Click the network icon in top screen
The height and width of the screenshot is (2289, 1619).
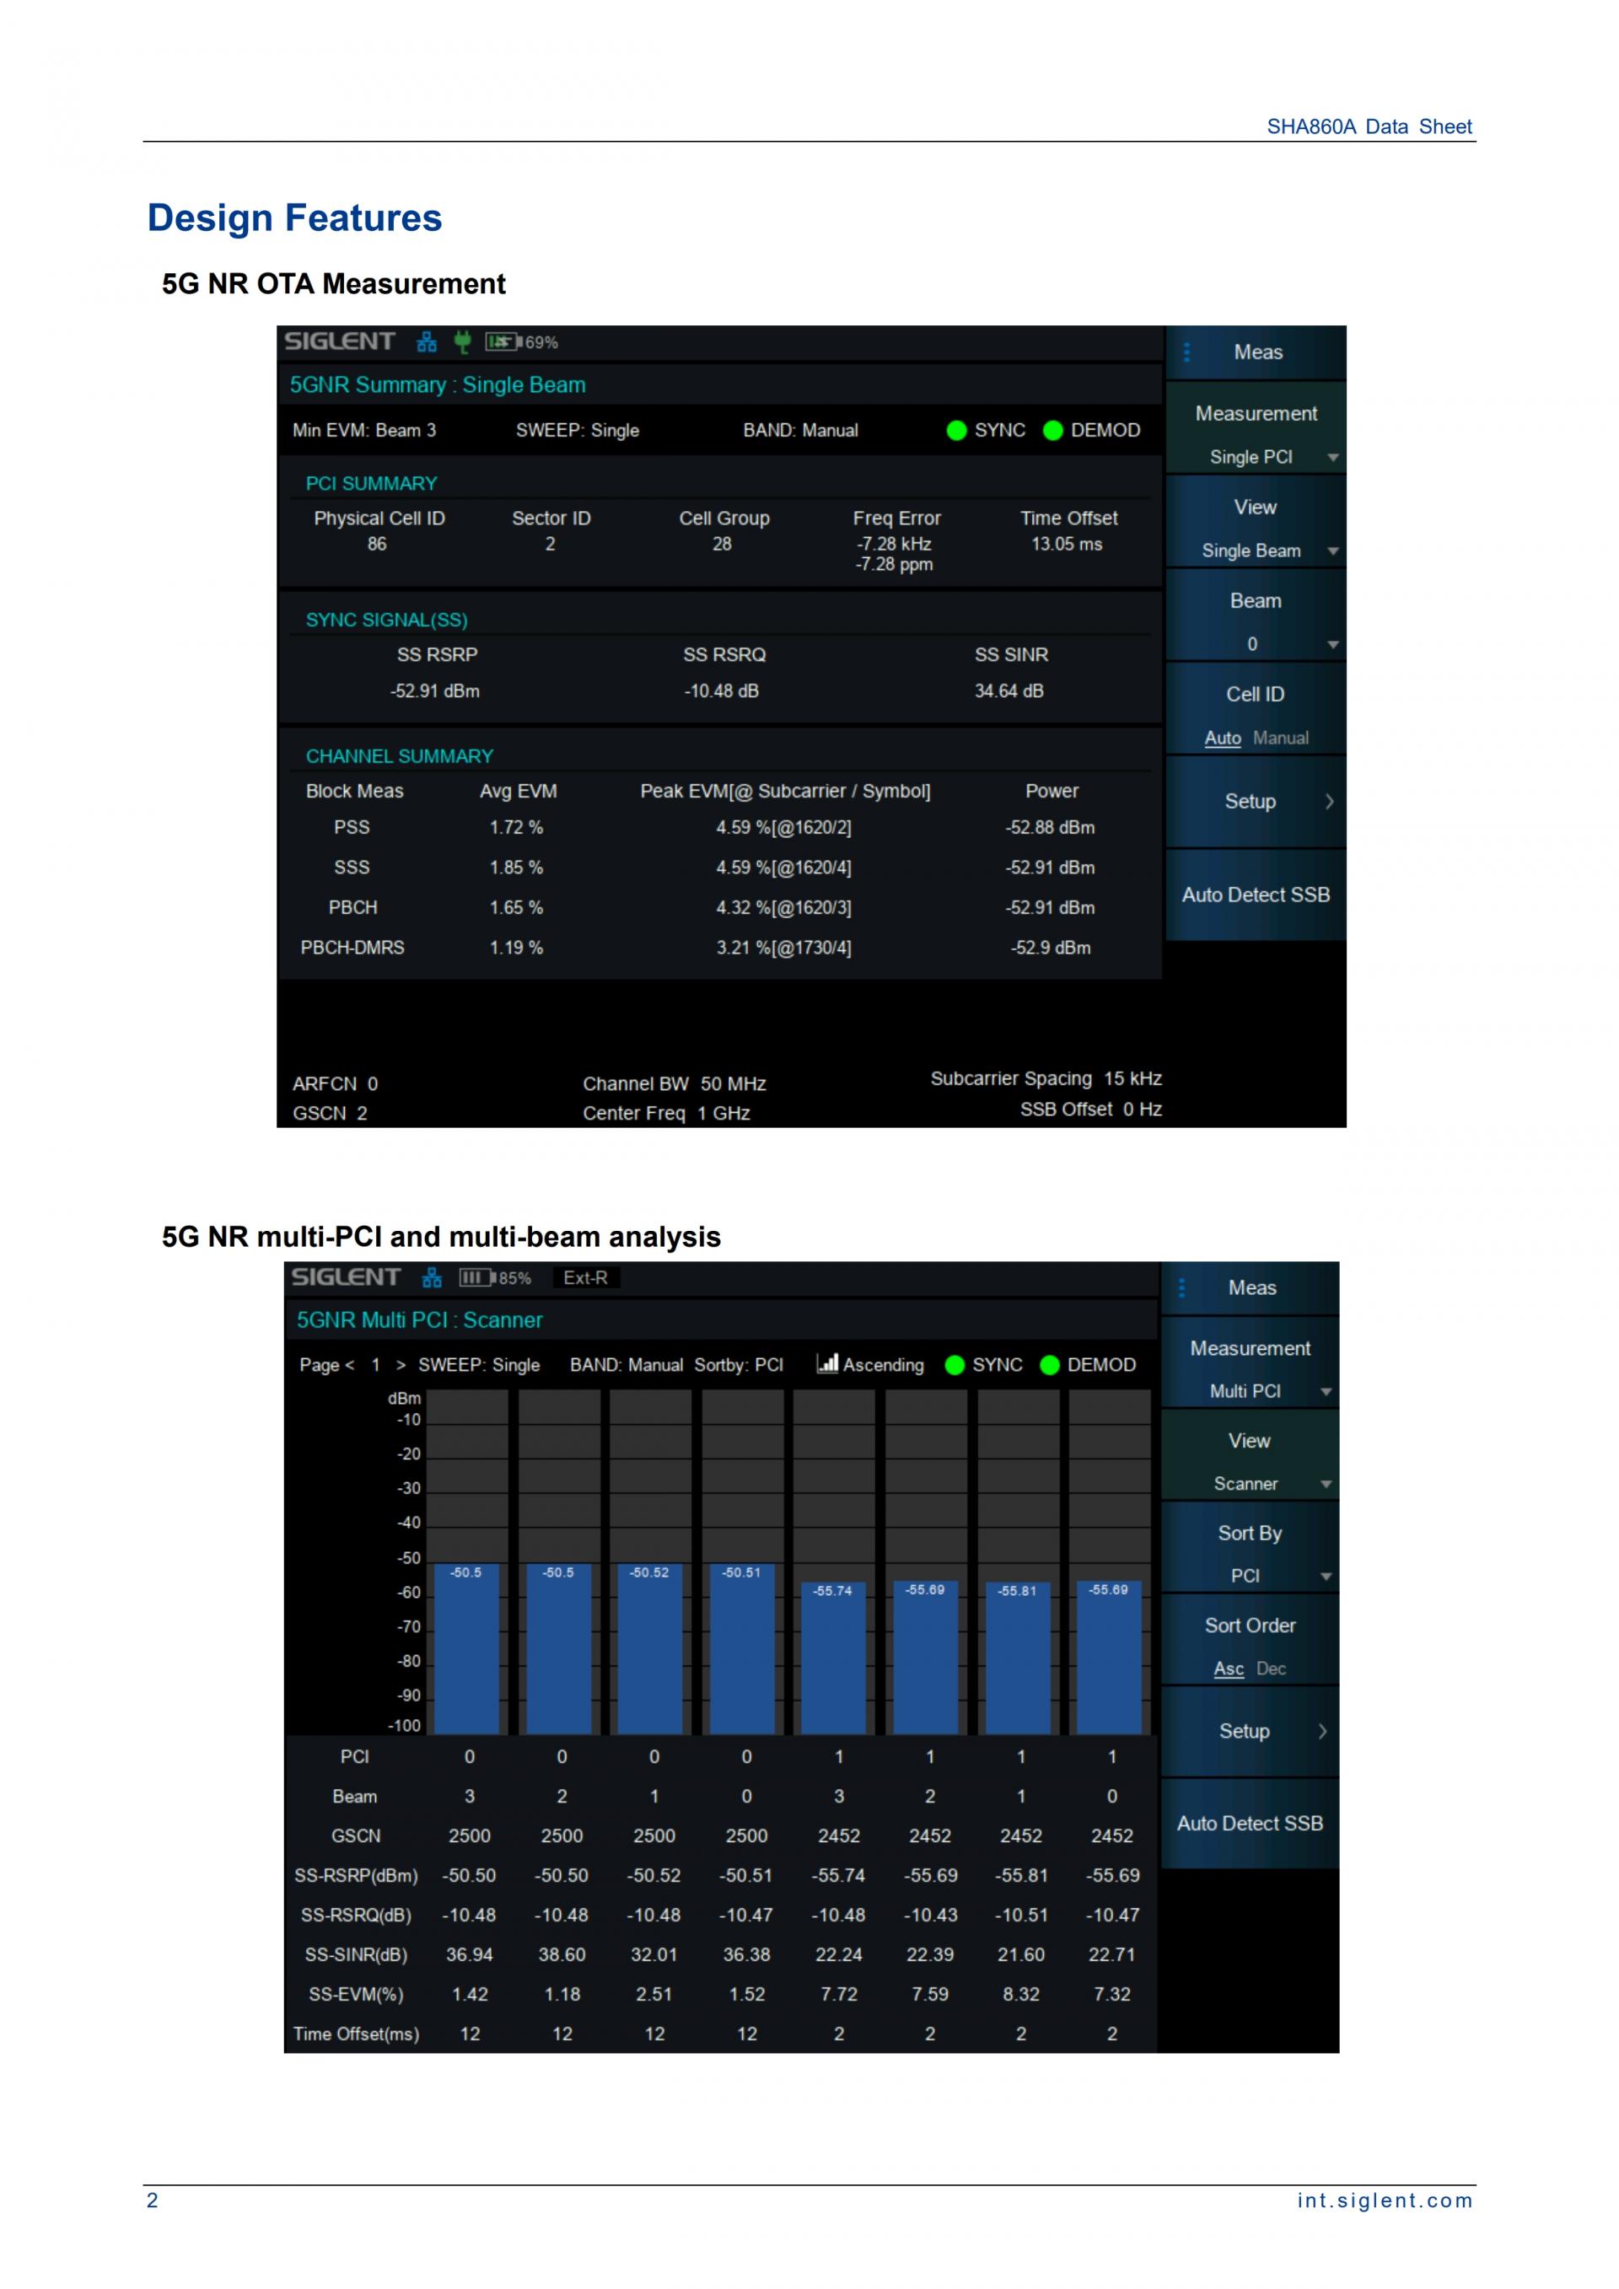(x=427, y=342)
